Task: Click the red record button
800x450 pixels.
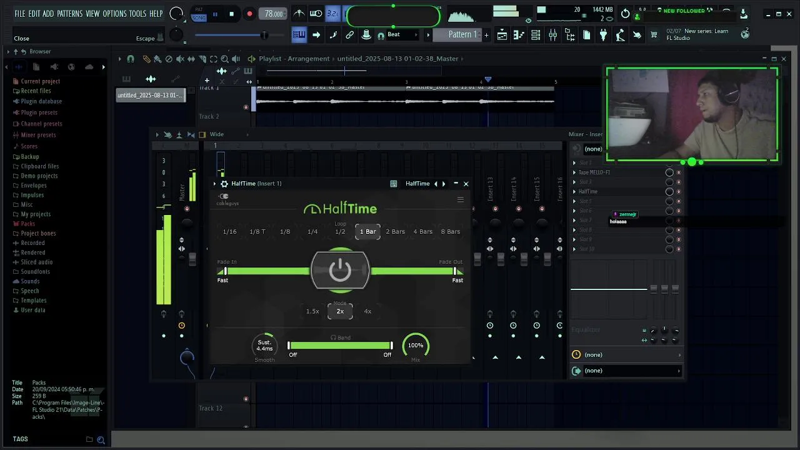Action: [x=249, y=14]
